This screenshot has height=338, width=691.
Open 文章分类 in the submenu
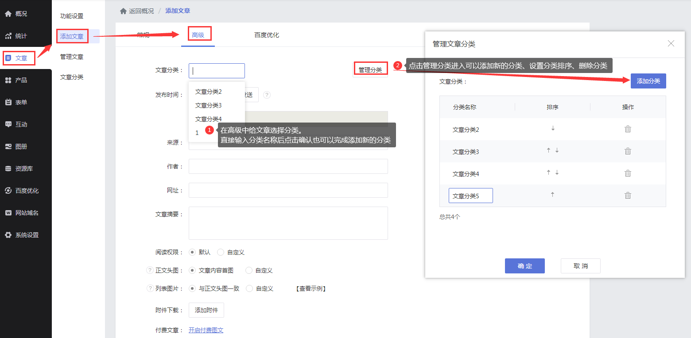tap(72, 77)
